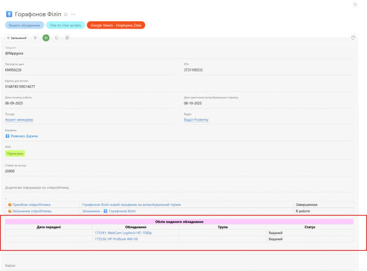Click the document notes icon
The width and height of the screenshot is (367, 271).
[67, 38]
